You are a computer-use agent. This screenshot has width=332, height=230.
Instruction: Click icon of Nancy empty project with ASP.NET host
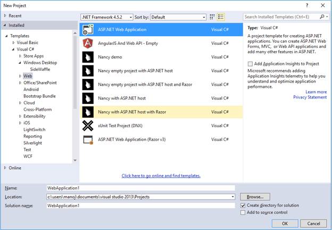pyautogui.click(x=88, y=71)
